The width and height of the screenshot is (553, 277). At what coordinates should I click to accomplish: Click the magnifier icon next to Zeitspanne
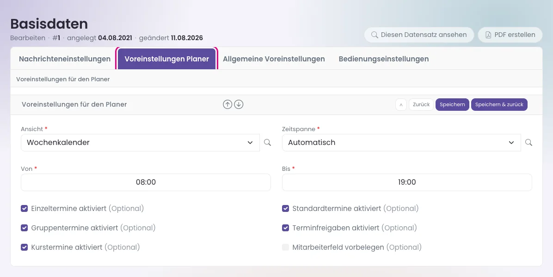coord(528,143)
